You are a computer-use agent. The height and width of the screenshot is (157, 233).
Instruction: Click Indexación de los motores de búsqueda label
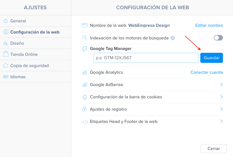click(x=129, y=38)
